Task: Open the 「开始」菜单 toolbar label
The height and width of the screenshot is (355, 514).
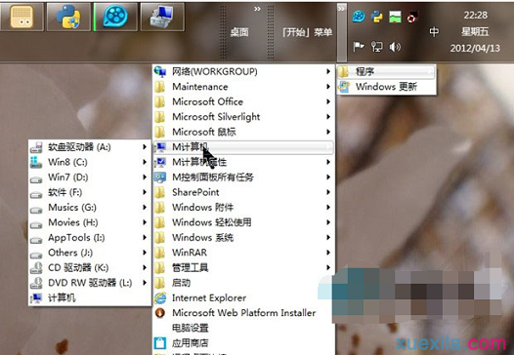Action: tap(307, 32)
